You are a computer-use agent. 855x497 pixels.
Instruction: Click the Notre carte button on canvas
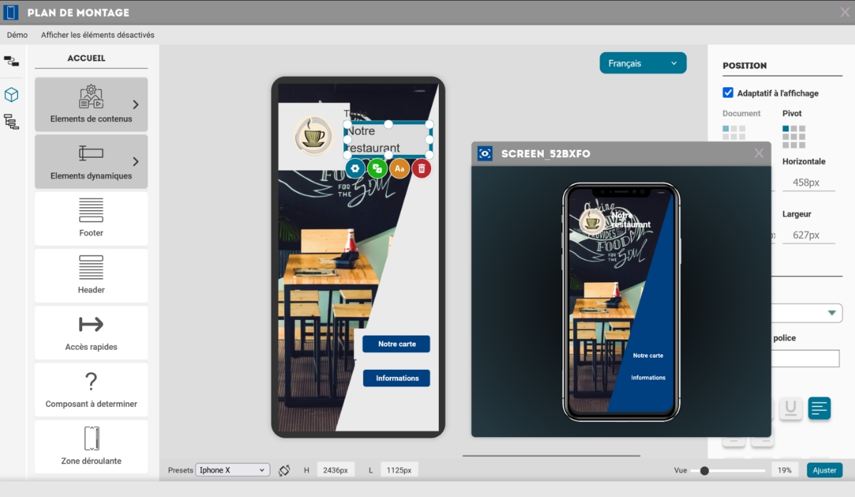pyautogui.click(x=397, y=344)
